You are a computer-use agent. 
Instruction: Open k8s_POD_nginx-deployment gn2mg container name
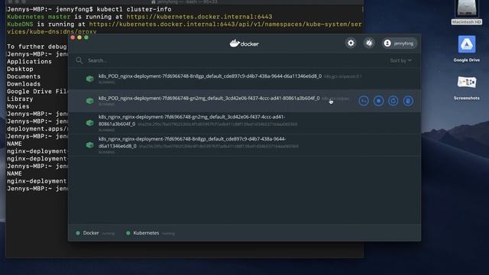[209, 99]
